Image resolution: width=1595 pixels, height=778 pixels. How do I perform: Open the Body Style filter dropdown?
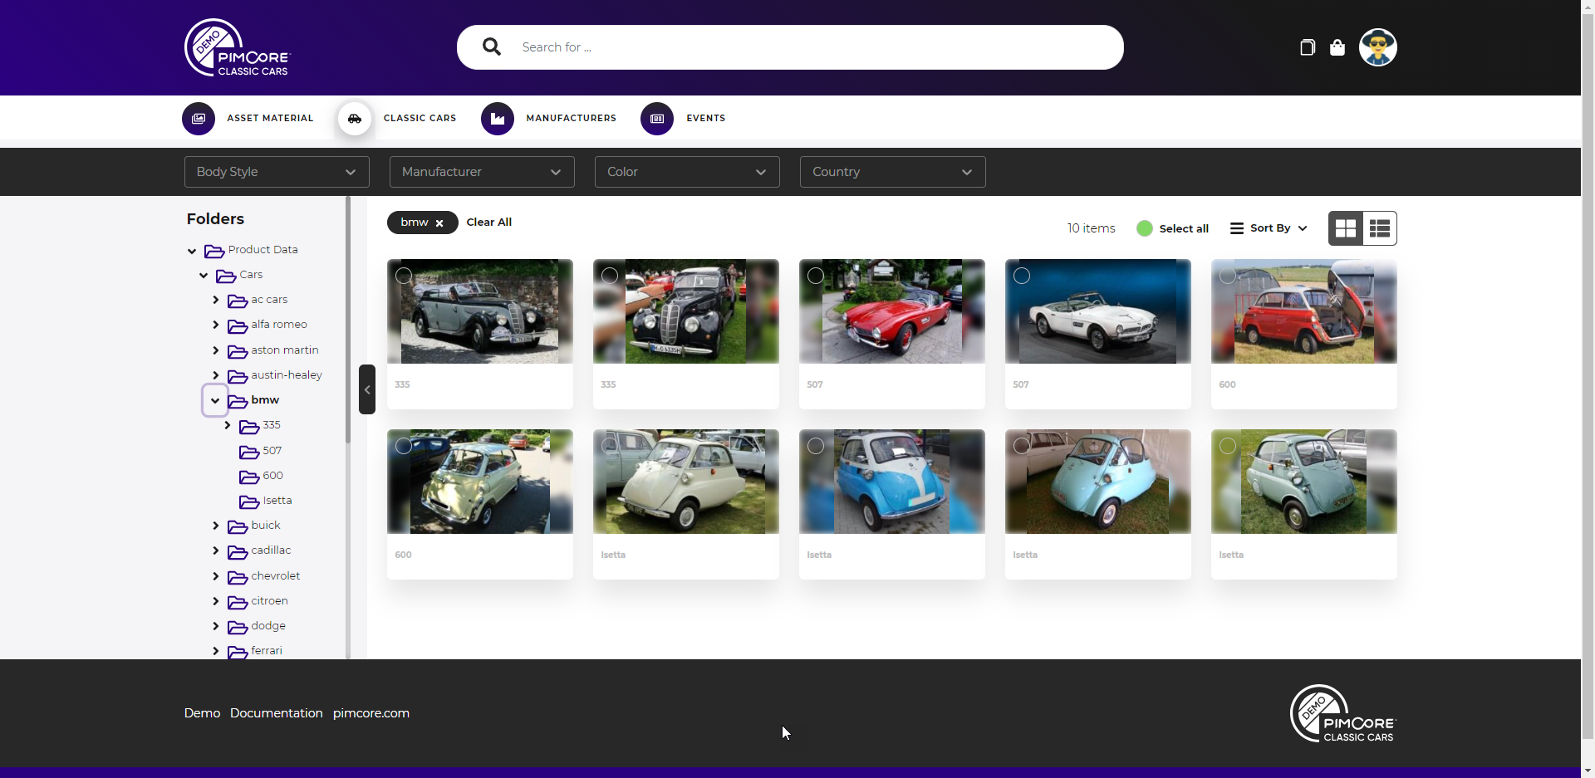[277, 172]
